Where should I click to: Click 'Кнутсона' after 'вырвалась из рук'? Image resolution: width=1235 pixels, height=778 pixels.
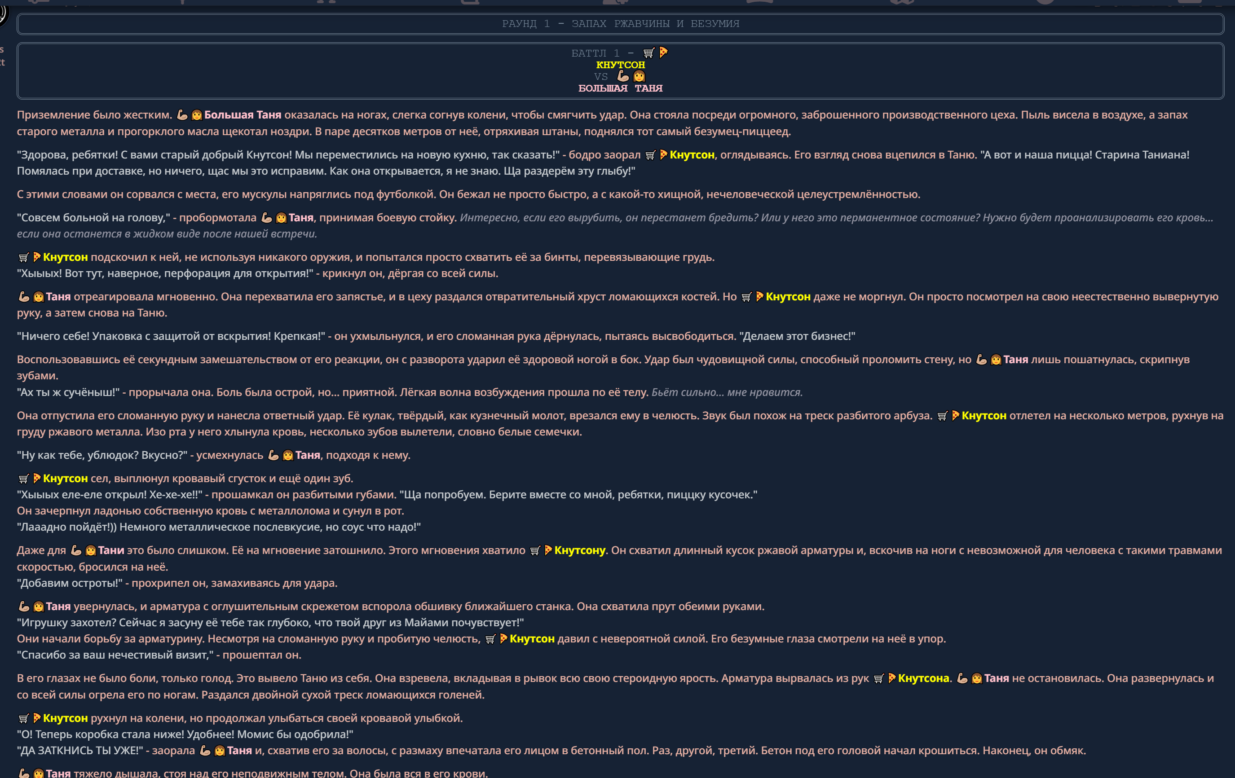923,678
